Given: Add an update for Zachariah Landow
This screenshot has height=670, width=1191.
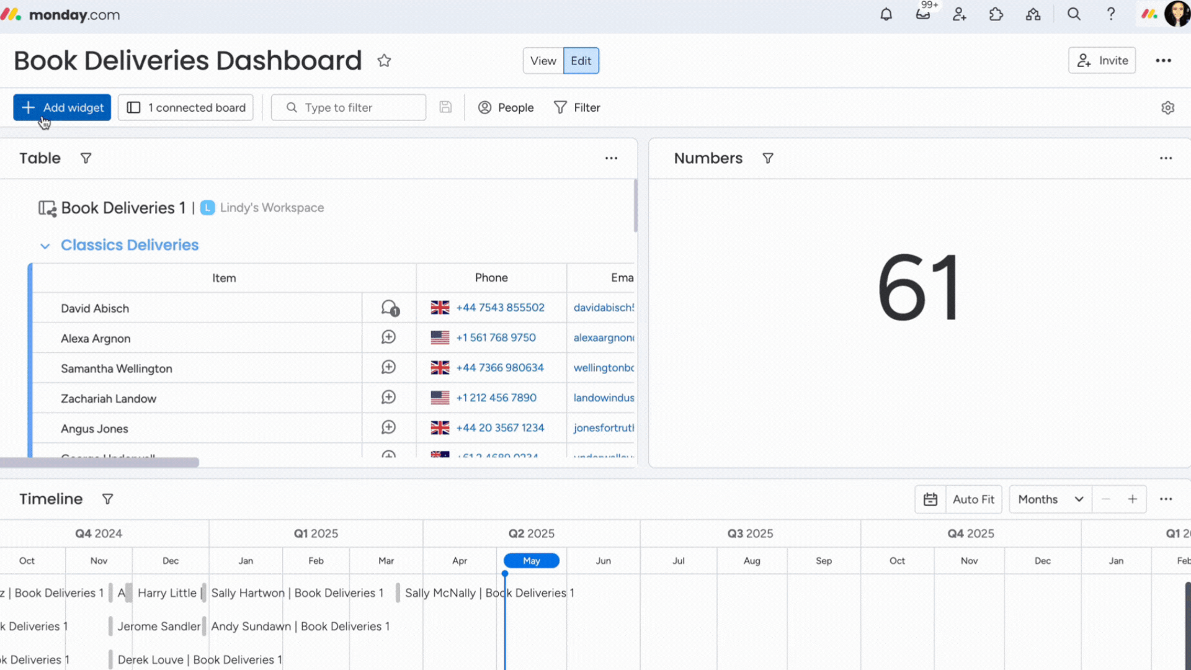Looking at the screenshot, I should pos(388,397).
